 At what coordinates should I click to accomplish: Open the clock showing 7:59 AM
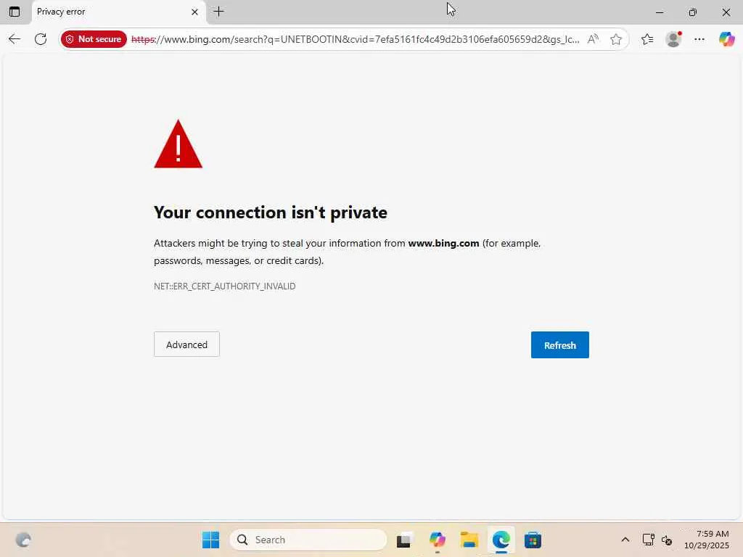click(707, 540)
